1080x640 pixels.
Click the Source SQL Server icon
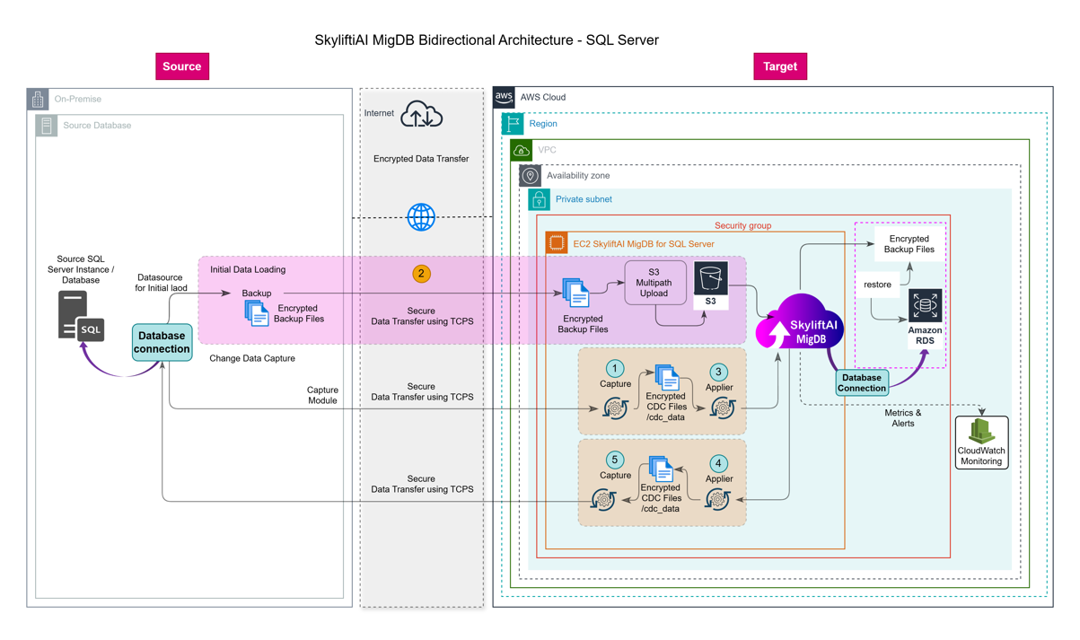pos(82,316)
